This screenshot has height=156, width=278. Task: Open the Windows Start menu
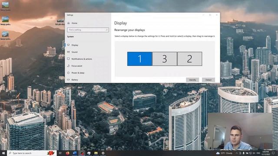(3, 153)
